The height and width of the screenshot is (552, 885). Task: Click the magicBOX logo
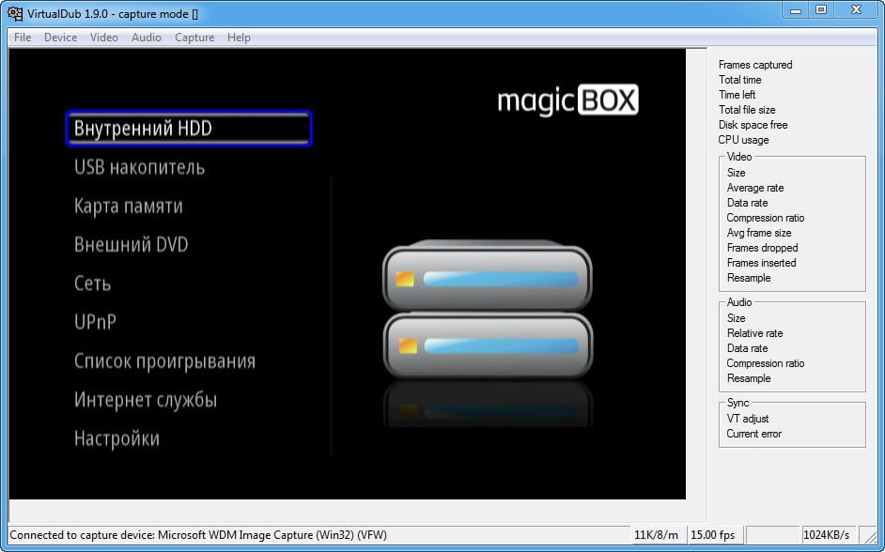click(x=567, y=100)
